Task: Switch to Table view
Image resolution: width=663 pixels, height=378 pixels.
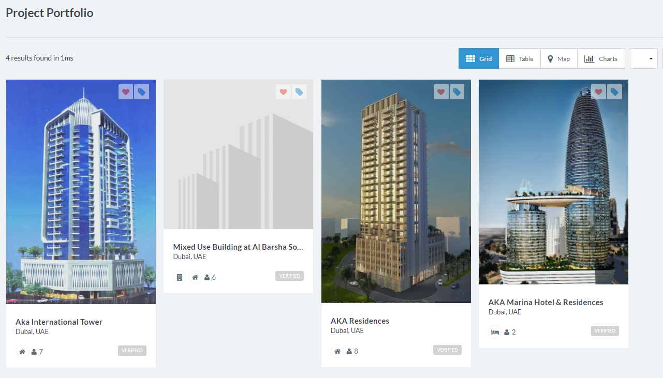Action: click(x=520, y=58)
